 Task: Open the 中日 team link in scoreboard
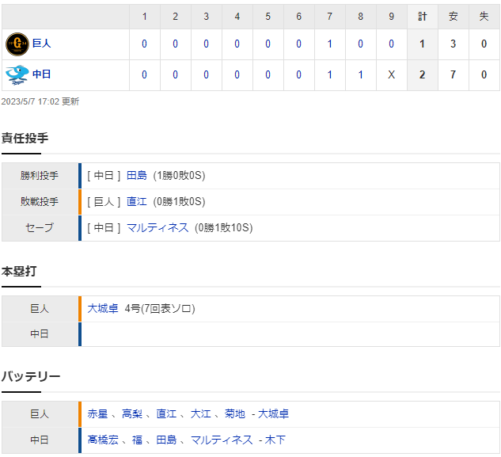(x=41, y=74)
